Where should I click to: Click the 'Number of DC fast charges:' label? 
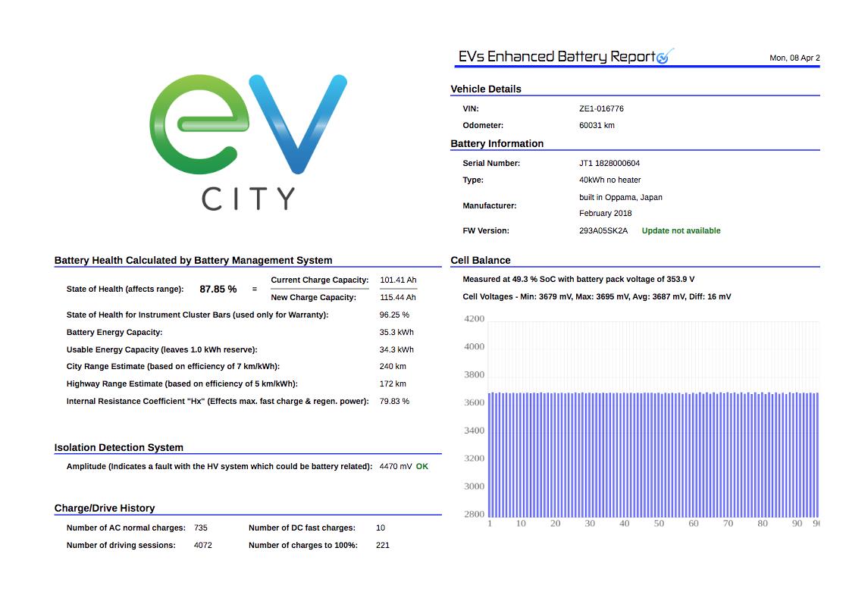[302, 528]
